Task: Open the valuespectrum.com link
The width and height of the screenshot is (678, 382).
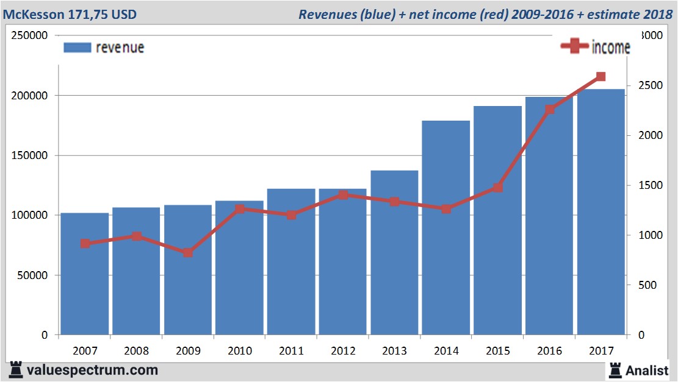Action: tap(93, 370)
